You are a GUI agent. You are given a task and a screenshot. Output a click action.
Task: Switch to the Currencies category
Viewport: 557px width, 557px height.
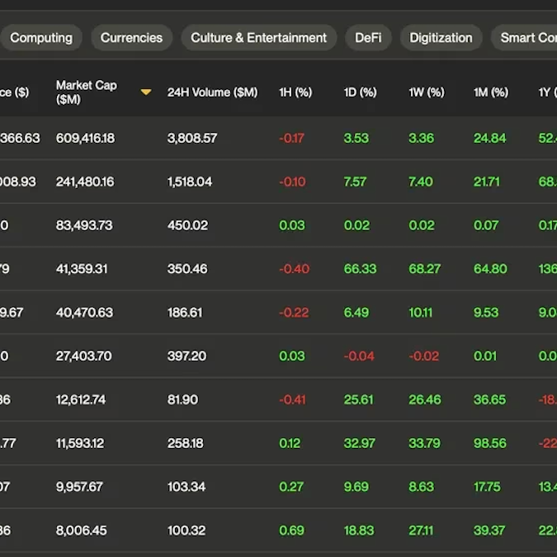tap(131, 38)
